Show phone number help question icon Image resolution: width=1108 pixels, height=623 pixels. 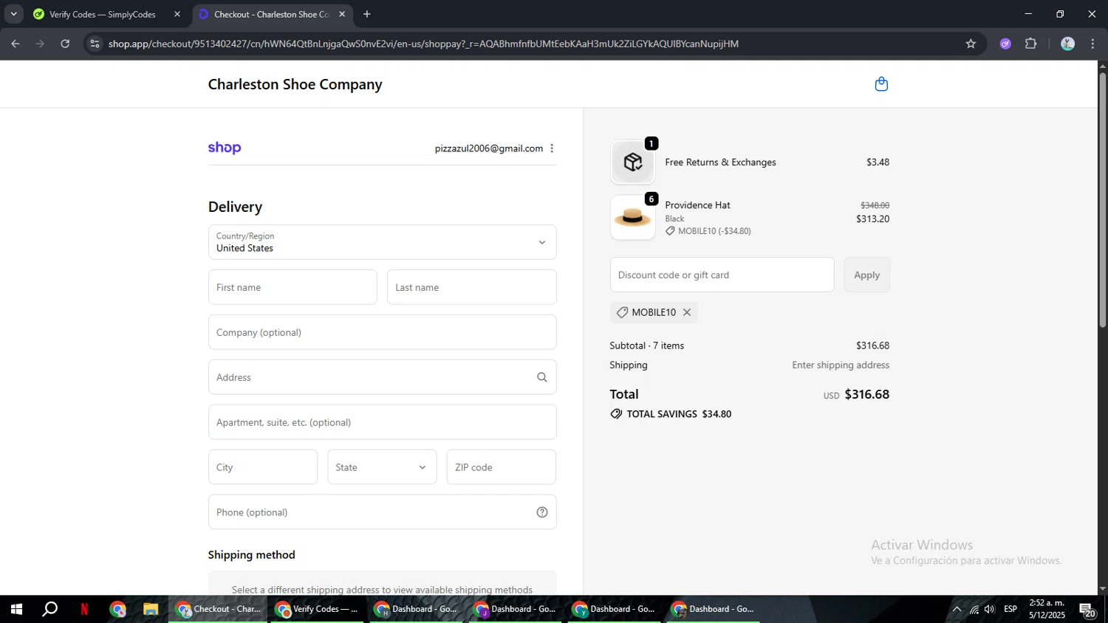[542, 512]
